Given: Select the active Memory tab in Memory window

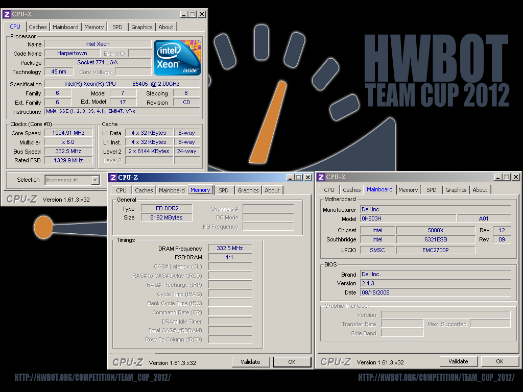Looking at the screenshot, I should [x=200, y=190].
